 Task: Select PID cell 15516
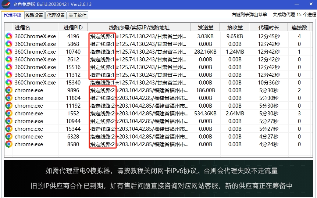tap(73, 67)
